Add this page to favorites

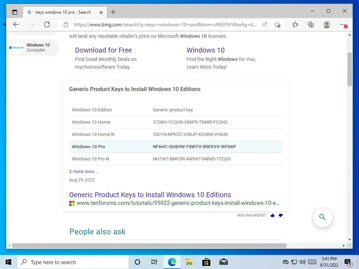[278, 25]
